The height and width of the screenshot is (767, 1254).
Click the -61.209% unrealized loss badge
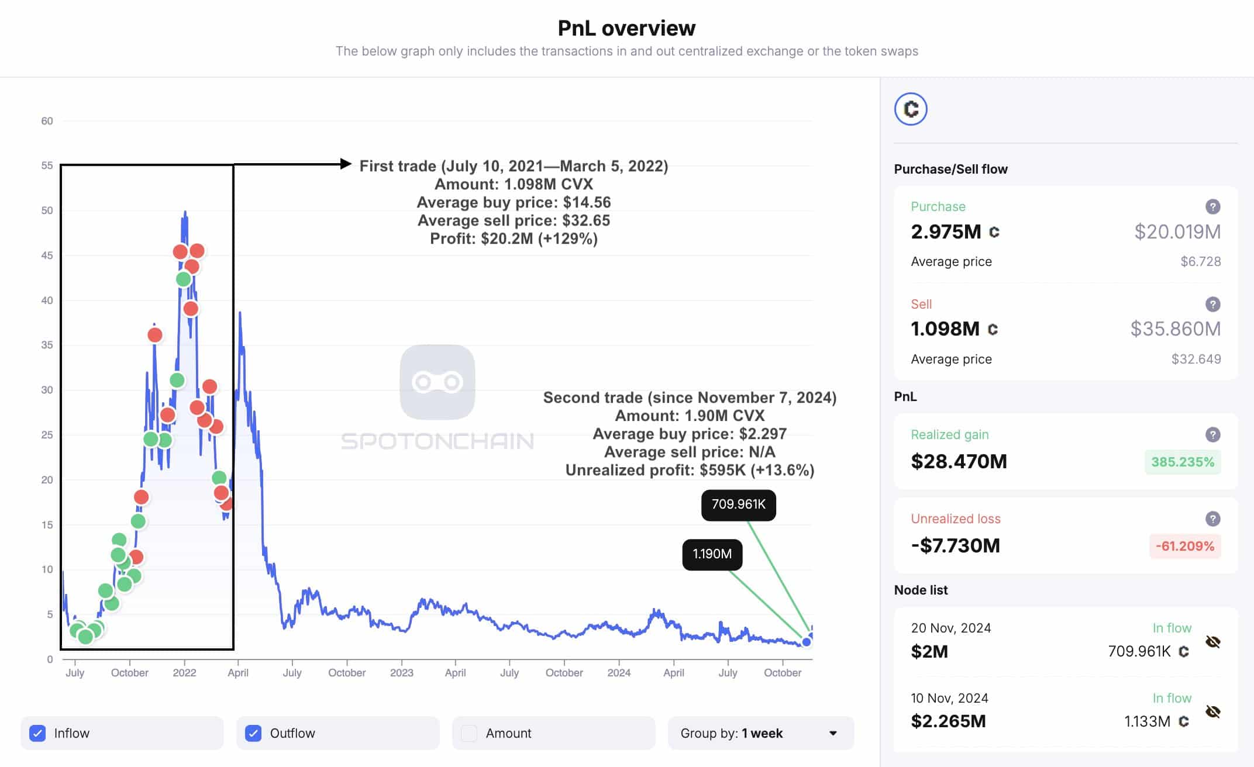(1184, 546)
